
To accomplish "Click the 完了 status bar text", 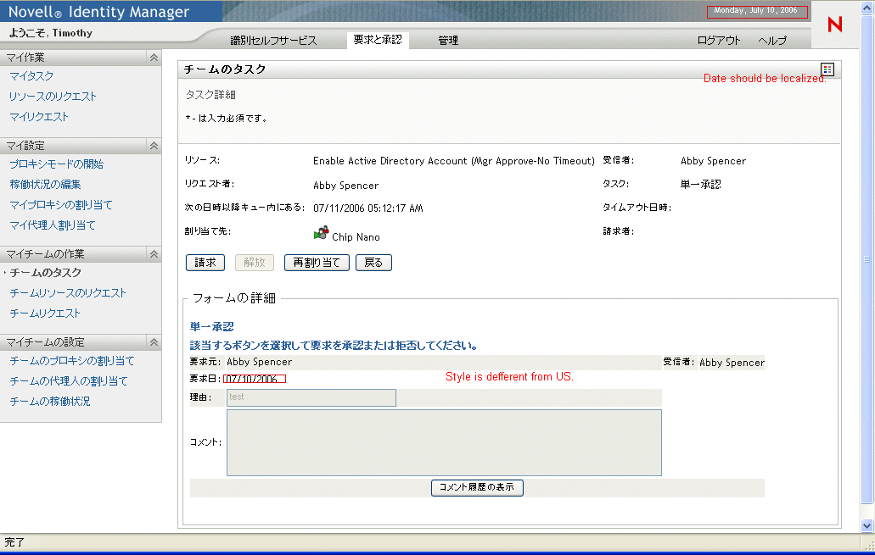I will pos(15,542).
